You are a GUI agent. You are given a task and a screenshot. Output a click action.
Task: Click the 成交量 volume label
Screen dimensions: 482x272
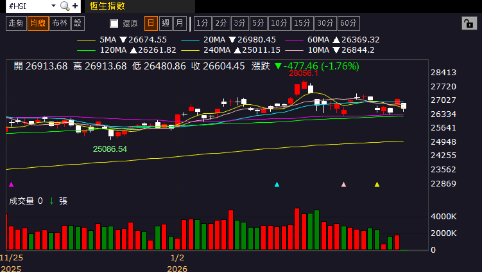pyautogui.click(x=22, y=201)
